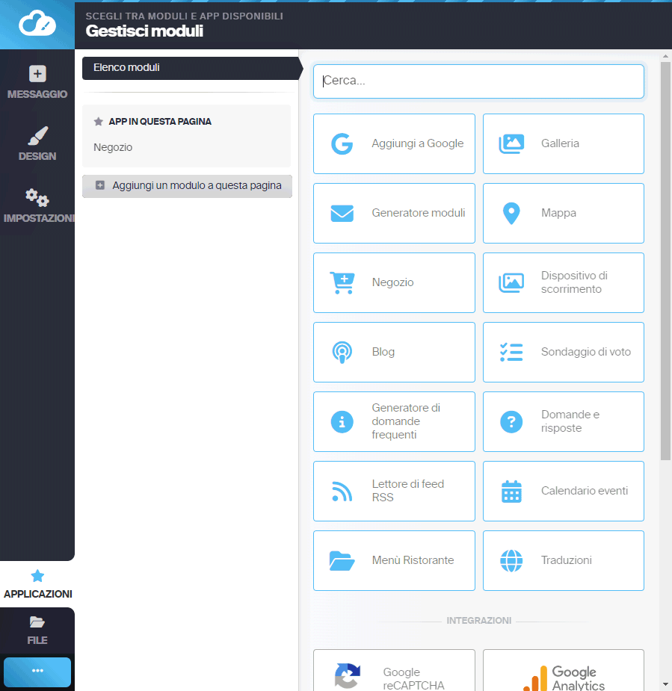This screenshot has height=691, width=672.
Task: Click Menù Ristorante text
Action: pyautogui.click(x=413, y=560)
